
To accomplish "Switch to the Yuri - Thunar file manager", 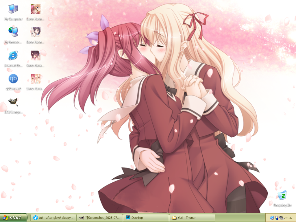I will [x=192, y=218].
